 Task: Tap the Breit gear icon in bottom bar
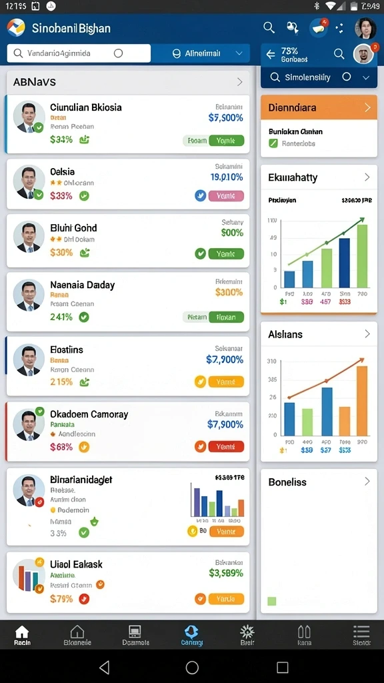pos(247,635)
